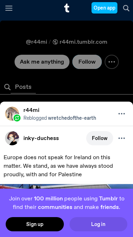Click the globe icon beside r44mi.tumblr.com
This screenshot has width=133, height=237.
click(x=55, y=42)
